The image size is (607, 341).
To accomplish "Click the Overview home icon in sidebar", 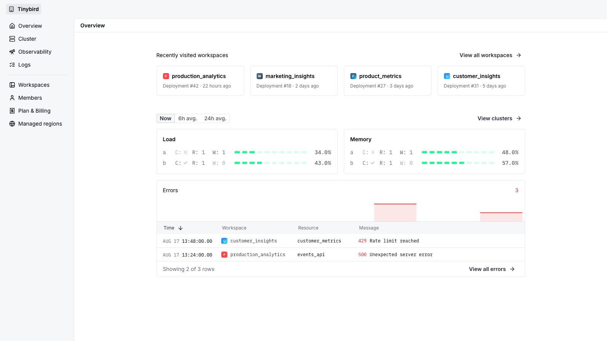I will [x=12, y=26].
